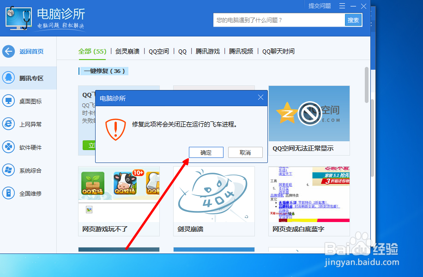The image size is (423, 277).
Task: Click the 网页游戏玩不了 card title
Action: click(105, 229)
